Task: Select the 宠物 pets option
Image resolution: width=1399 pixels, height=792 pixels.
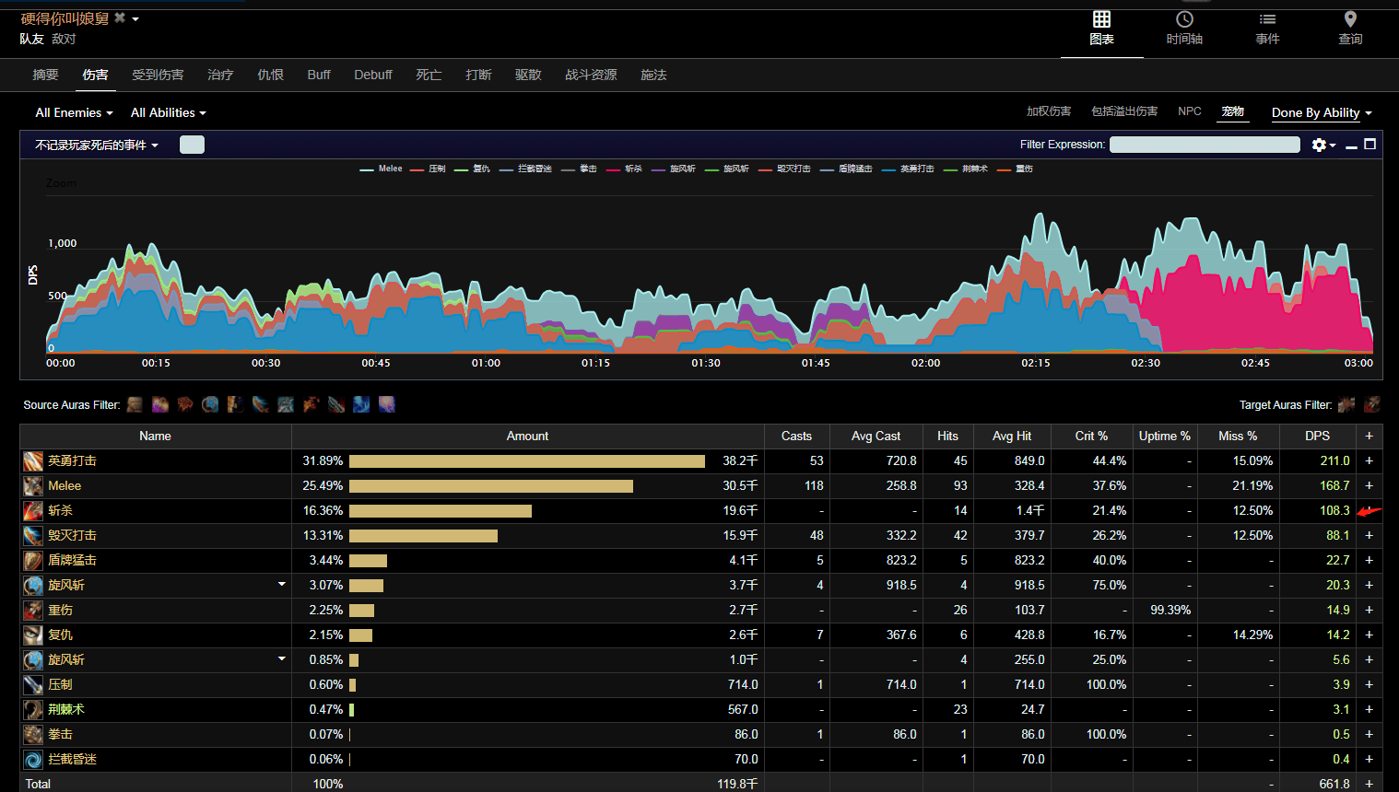Action: (1233, 111)
